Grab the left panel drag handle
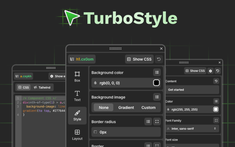Viewport: 235px width, 147px height. click(51, 68)
